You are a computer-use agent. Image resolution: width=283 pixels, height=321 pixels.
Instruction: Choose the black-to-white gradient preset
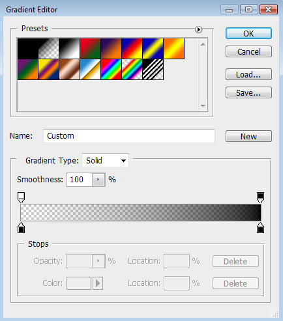(69, 48)
